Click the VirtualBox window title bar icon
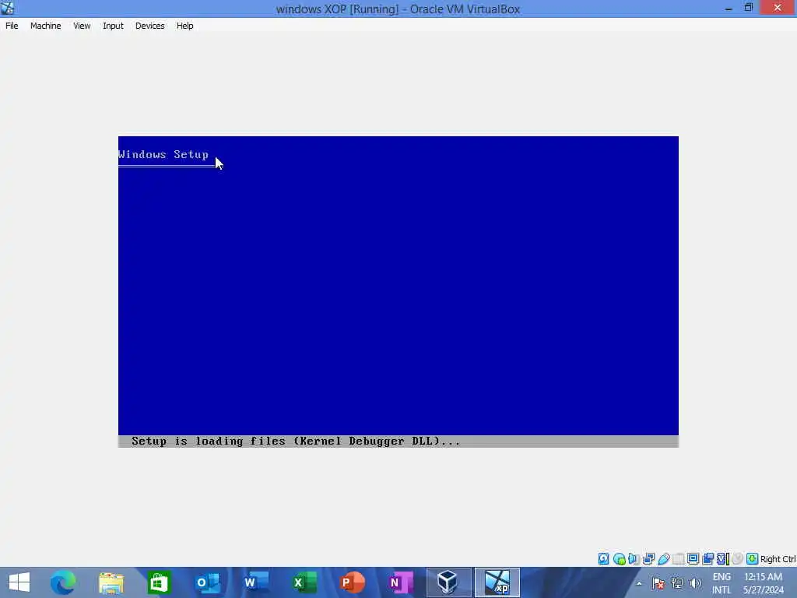Screen dimensions: 797x598 click(8, 8)
